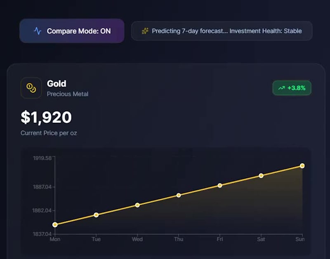Image resolution: width=330 pixels, height=259 pixels.
Task: Click the 1919.58 y-axis label
Action: [x=42, y=158]
